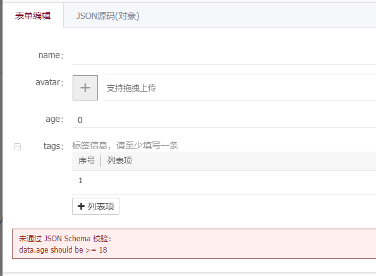This screenshot has height=276, width=376.
Task: Add a new 列表项 to tags
Action: click(95, 207)
